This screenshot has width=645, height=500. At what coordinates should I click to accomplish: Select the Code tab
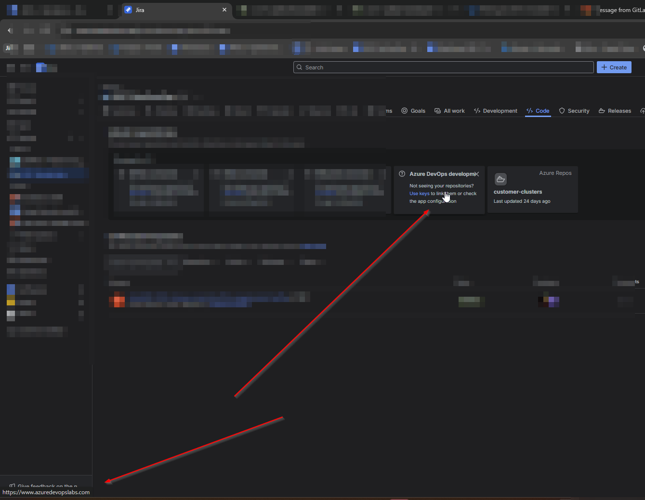[x=538, y=111]
